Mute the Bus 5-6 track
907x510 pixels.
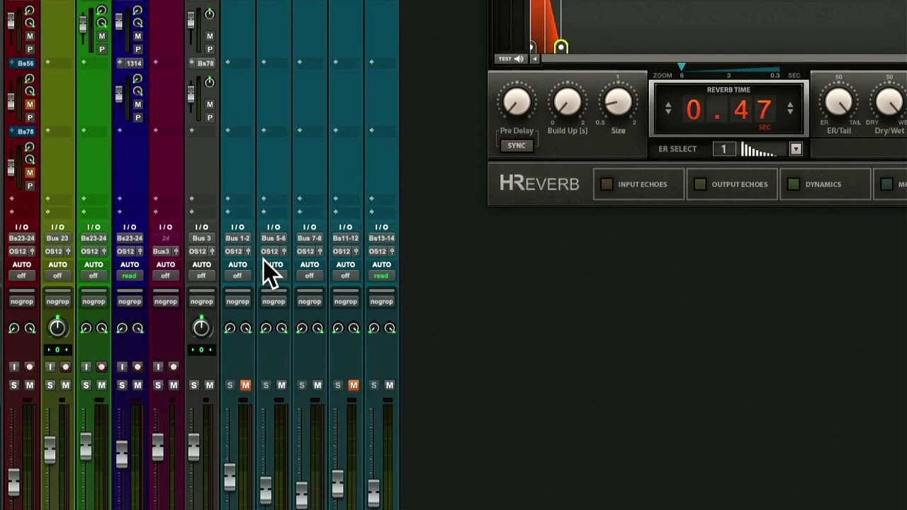(281, 385)
